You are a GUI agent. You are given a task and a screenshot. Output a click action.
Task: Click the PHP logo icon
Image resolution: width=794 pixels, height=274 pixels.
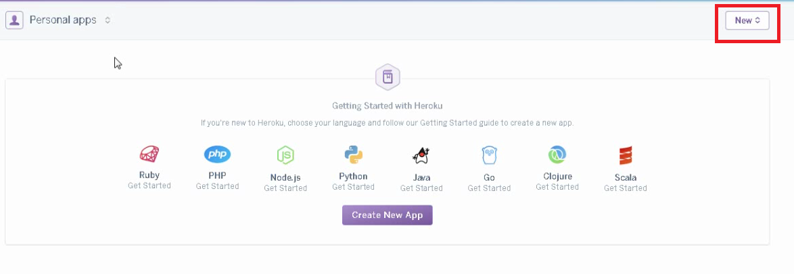point(217,155)
